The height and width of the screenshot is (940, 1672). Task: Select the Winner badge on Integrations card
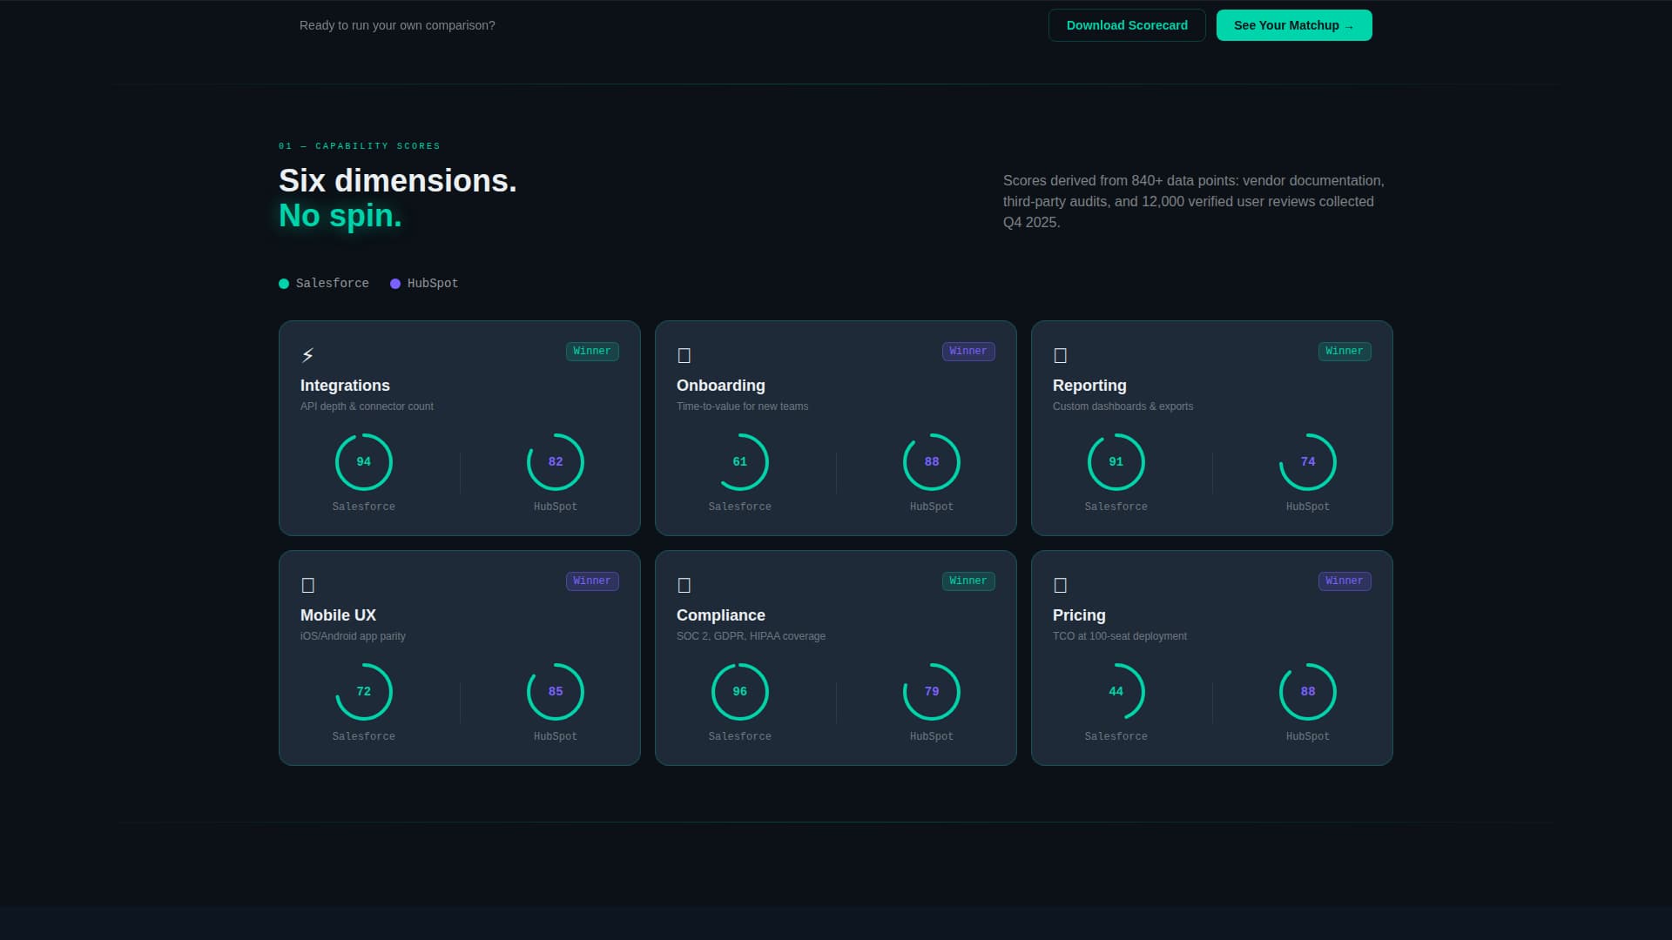point(592,351)
